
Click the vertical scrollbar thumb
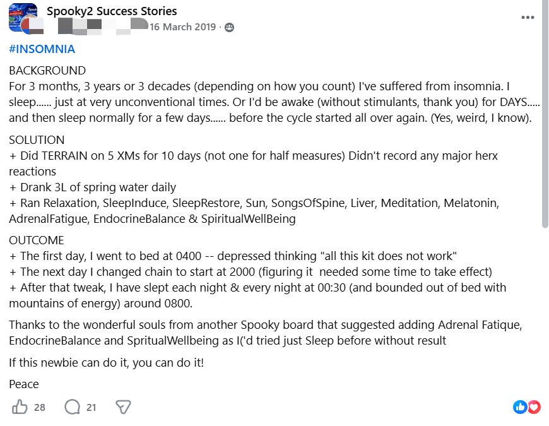545,114
